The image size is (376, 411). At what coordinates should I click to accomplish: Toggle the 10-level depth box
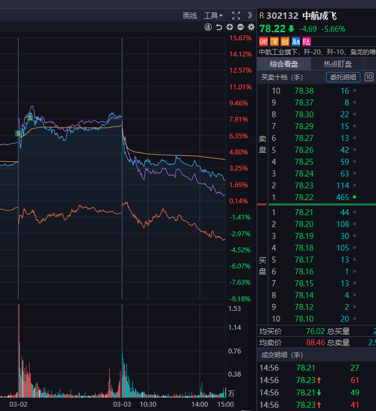pos(369,77)
